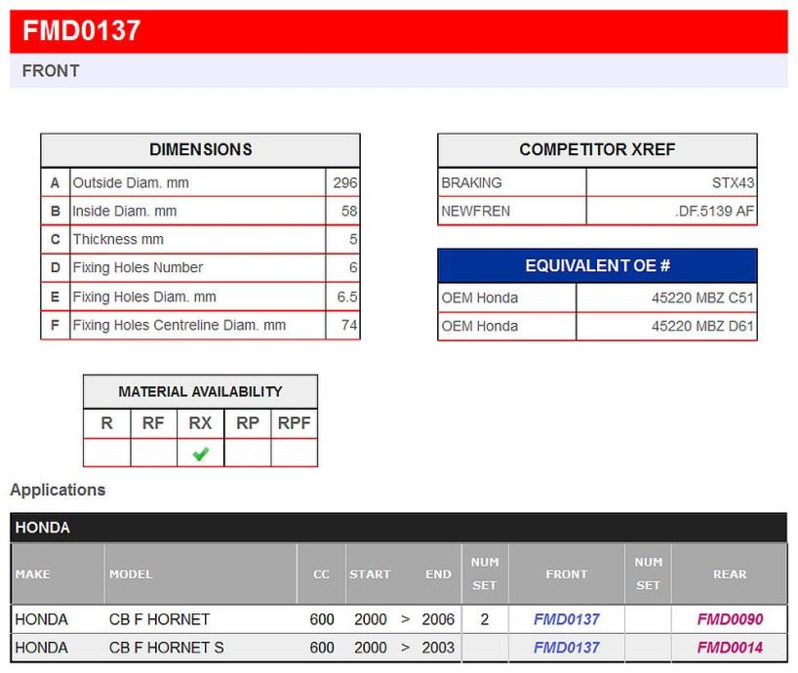This screenshot has height=673, width=798.
Task: Select end year 2006 in applications table
Action: [x=438, y=619]
